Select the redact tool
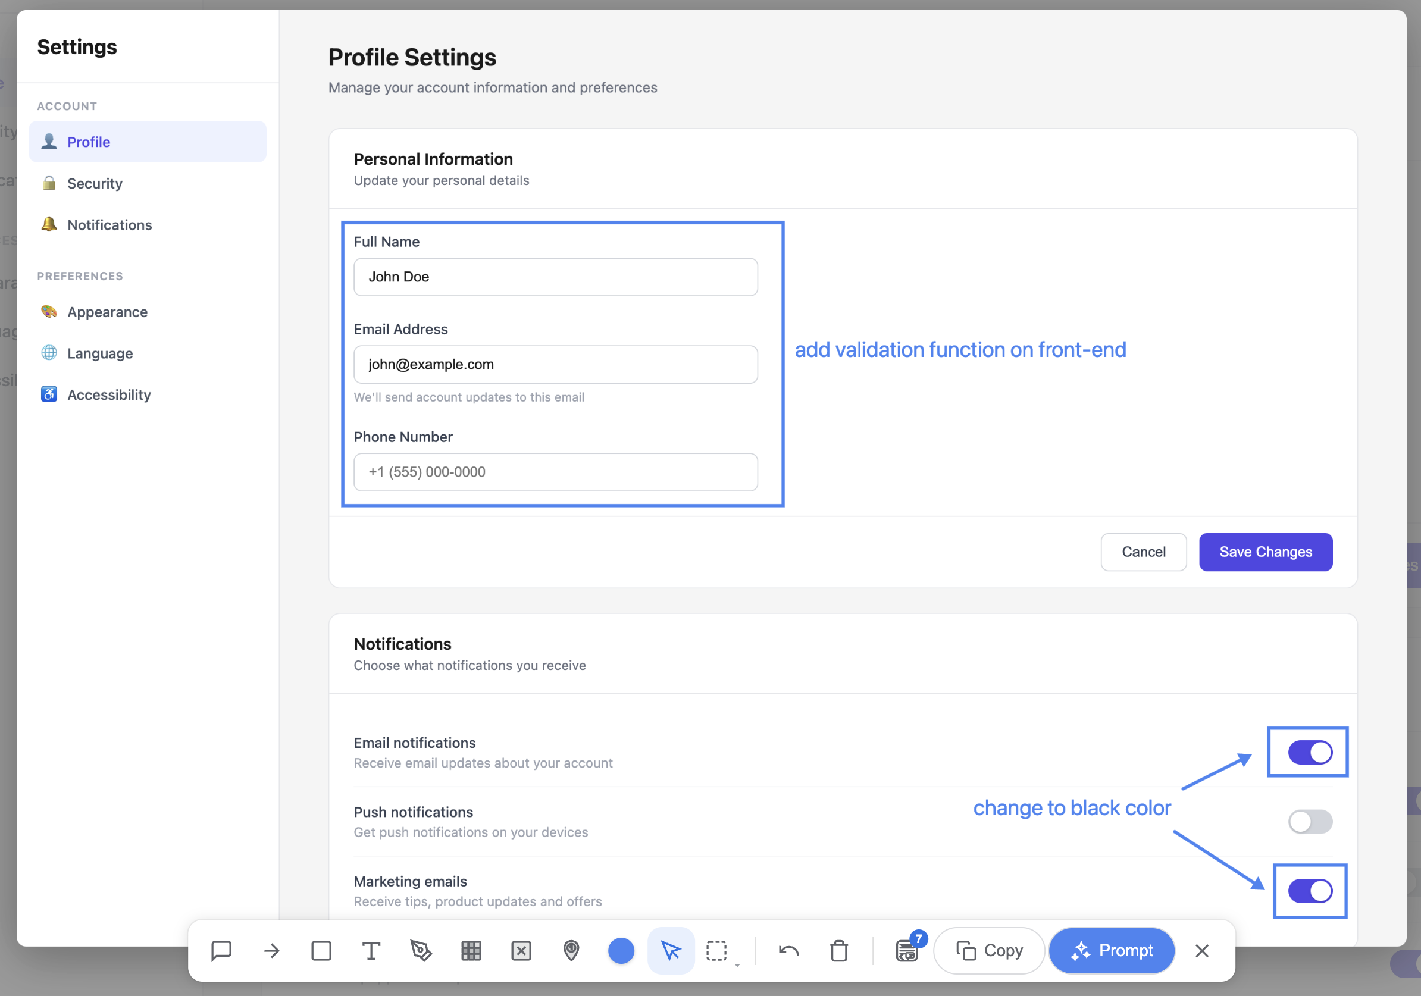The image size is (1421, 996). tap(521, 951)
